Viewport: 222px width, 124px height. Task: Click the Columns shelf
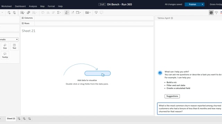(87, 18)
